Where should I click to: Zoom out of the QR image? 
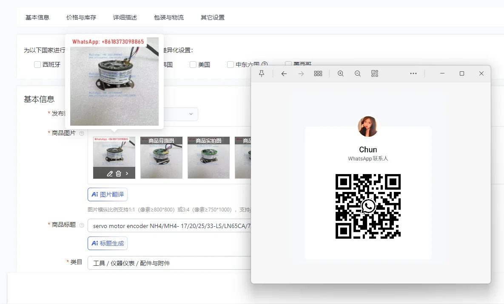[357, 73]
